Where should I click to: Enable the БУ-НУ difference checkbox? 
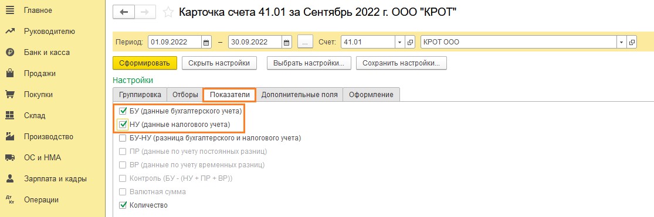click(123, 137)
